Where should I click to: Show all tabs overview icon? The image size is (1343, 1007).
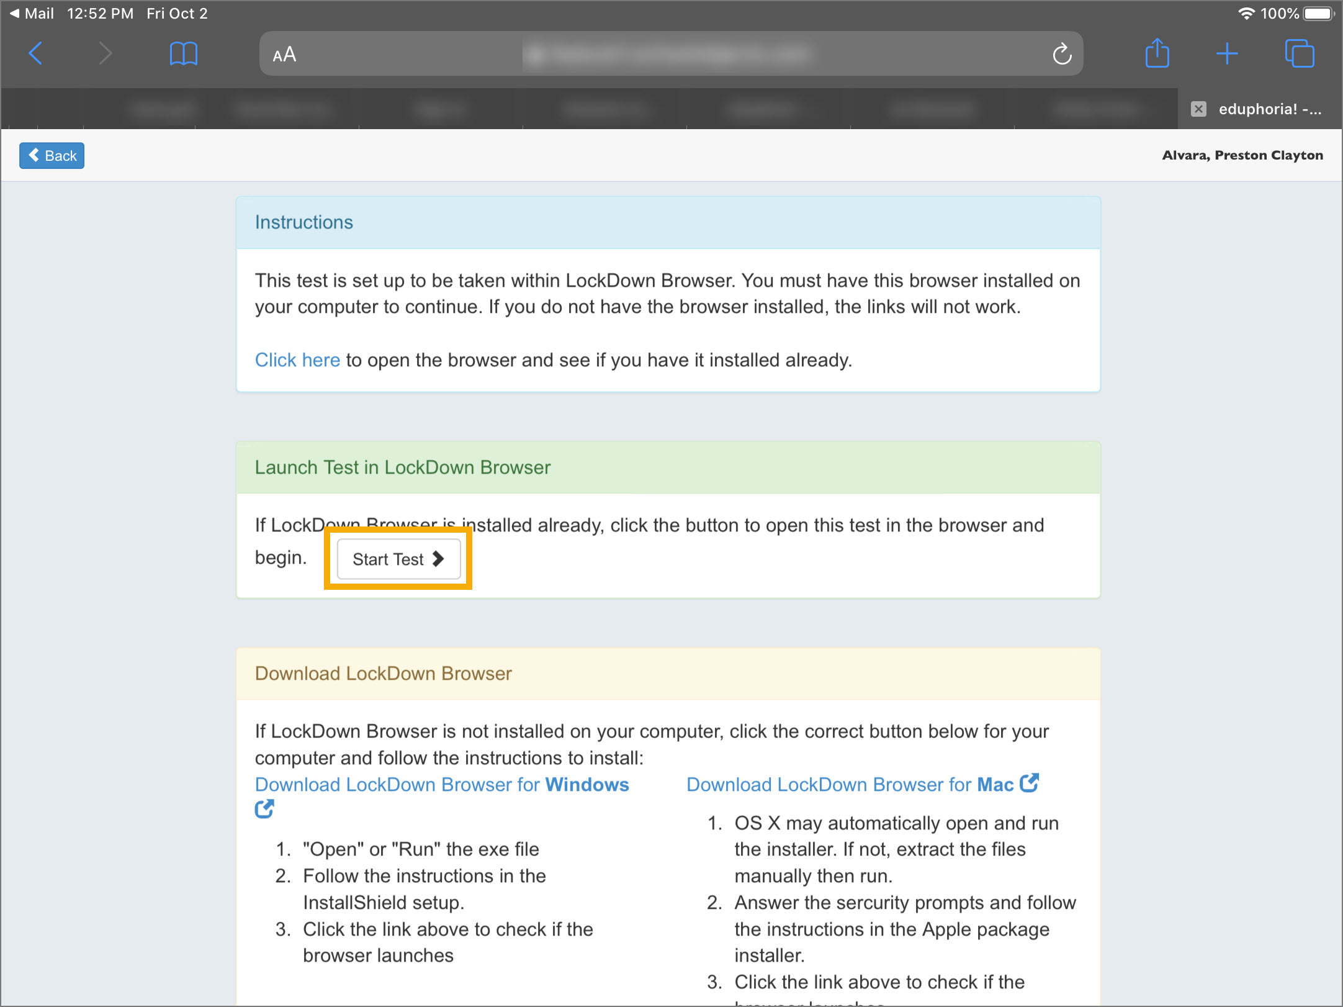pos(1300,53)
